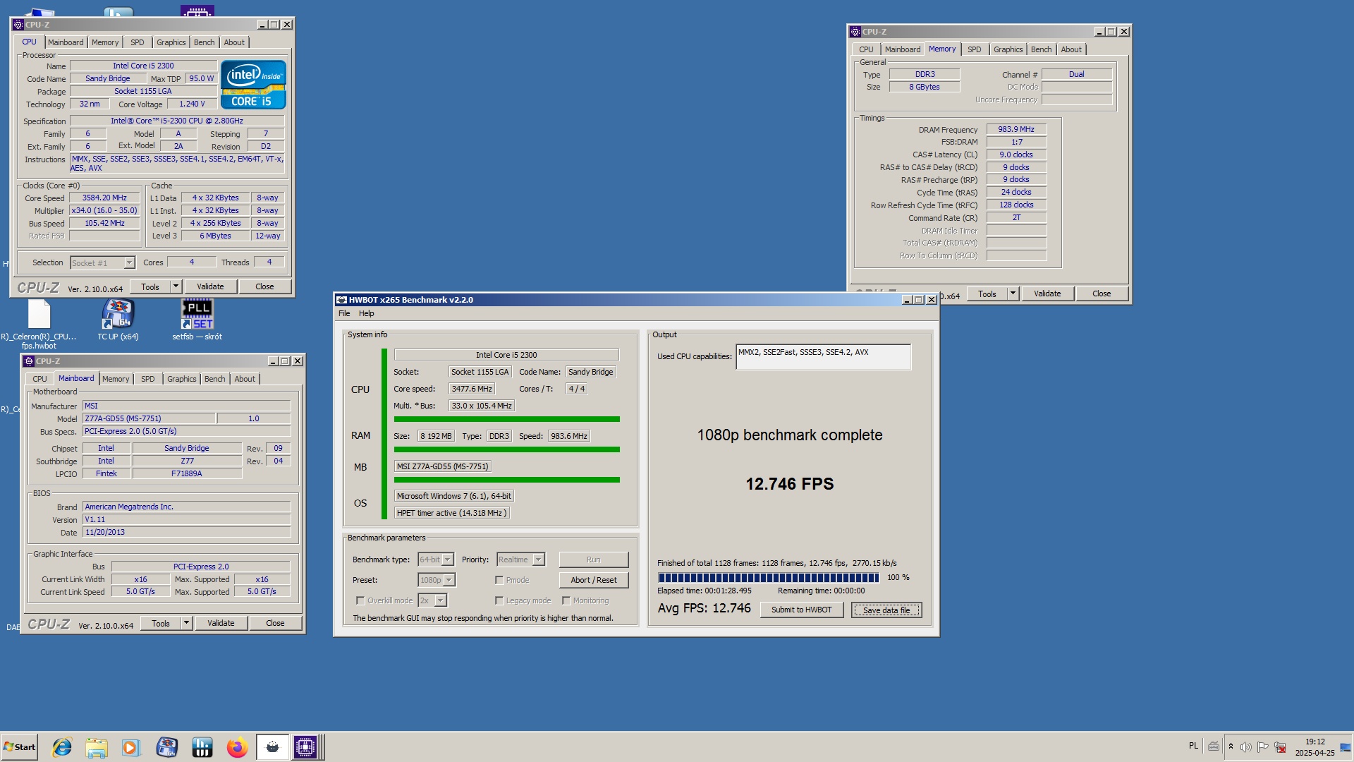
Task: Switch to Bench tab in top-left CPU-Z
Action: tap(204, 42)
